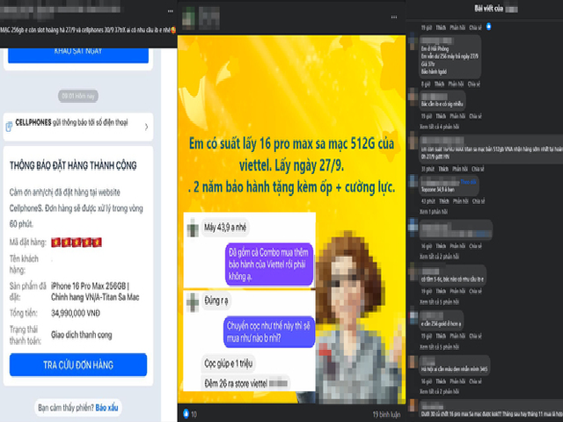Click the reaction icon below the yellow post
The height and width of the screenshot is (422, 563).
(x=186, y=412)
